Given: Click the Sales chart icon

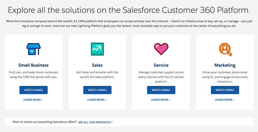Looking at the screenshot, I should point(97,49).
